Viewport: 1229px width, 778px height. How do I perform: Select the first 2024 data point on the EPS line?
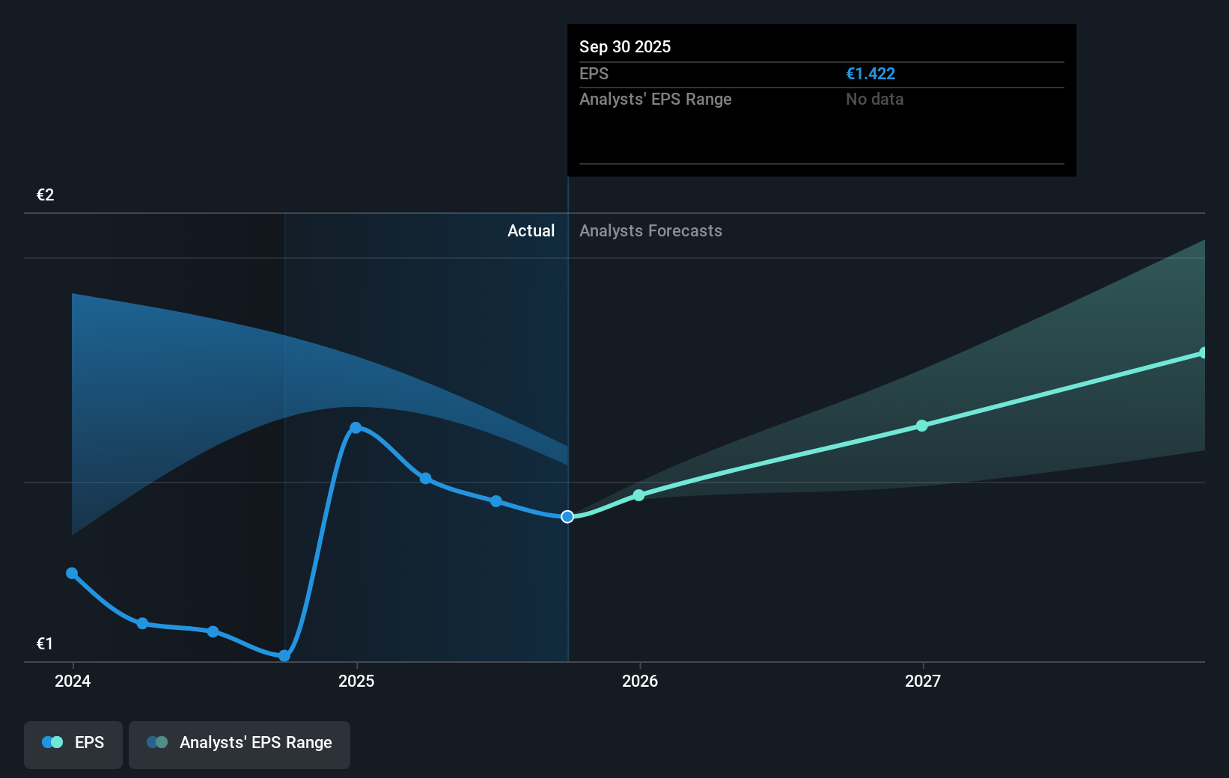72,573
